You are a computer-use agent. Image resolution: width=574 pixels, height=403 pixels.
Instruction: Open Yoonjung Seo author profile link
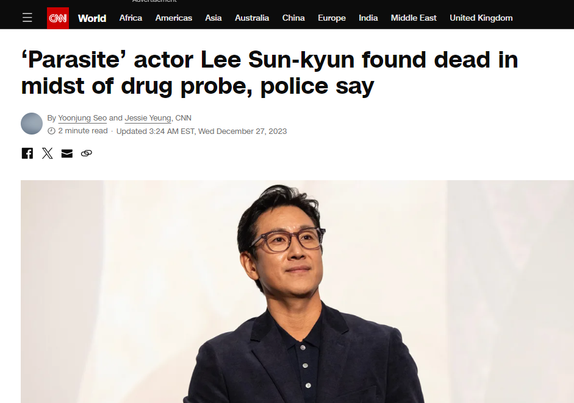[x=82, y=118]
